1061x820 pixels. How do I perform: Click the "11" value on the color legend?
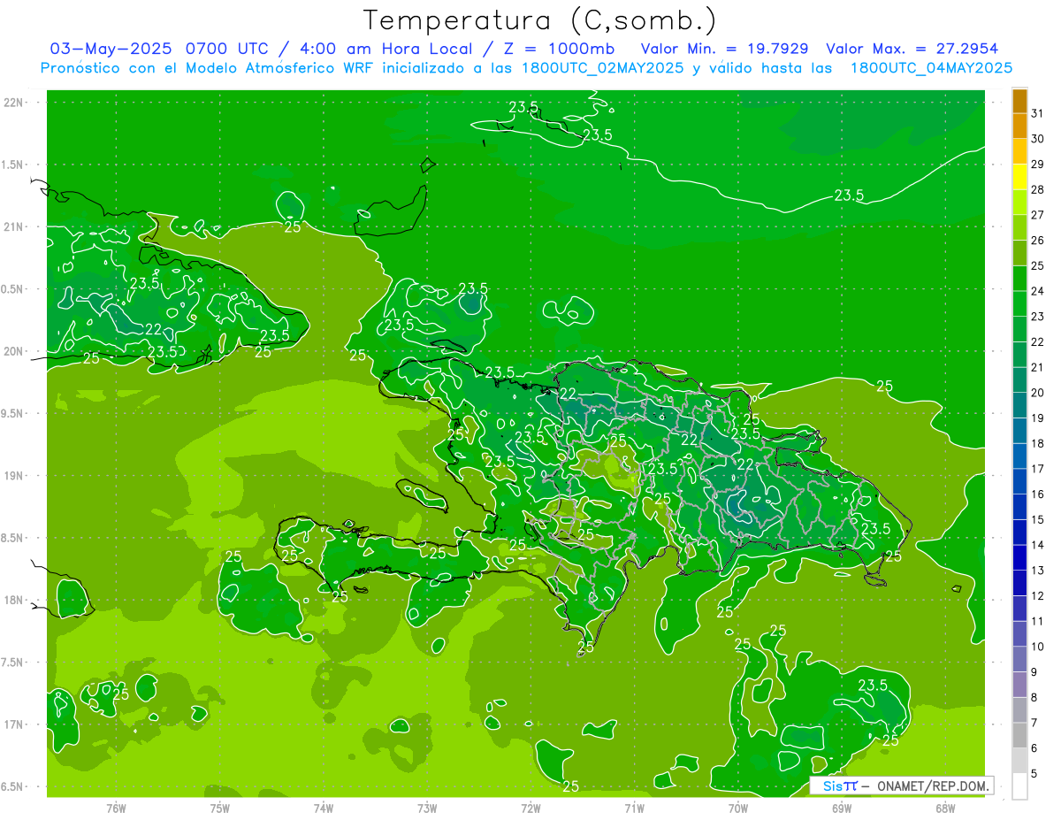pyautogui.click(x=1037, y=621)
